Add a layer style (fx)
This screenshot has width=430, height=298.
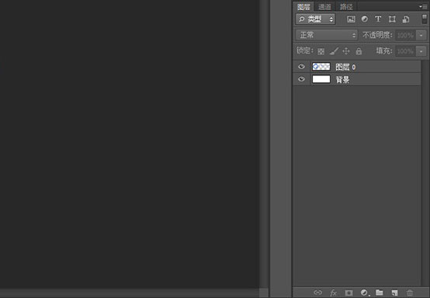click(x=333, y=293)
